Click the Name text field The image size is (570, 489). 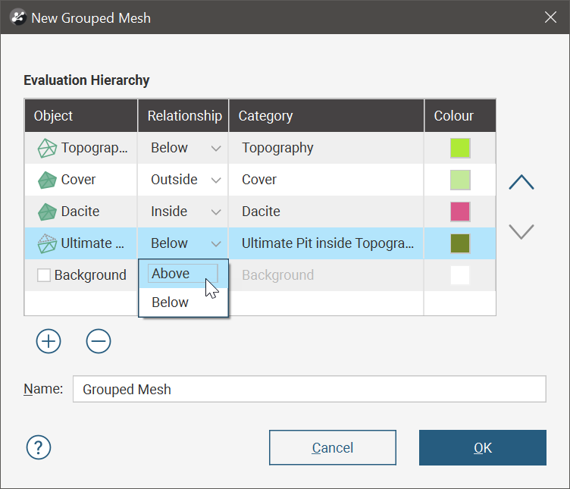309,390
